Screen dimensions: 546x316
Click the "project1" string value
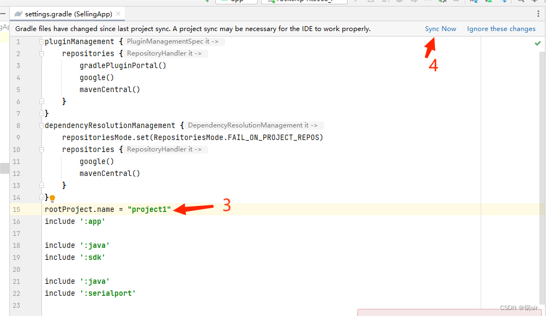(149, 210)
